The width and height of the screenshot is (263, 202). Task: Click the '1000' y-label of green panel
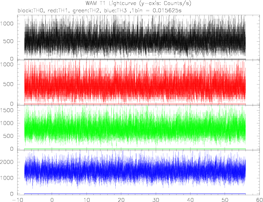tap(7, 123)
